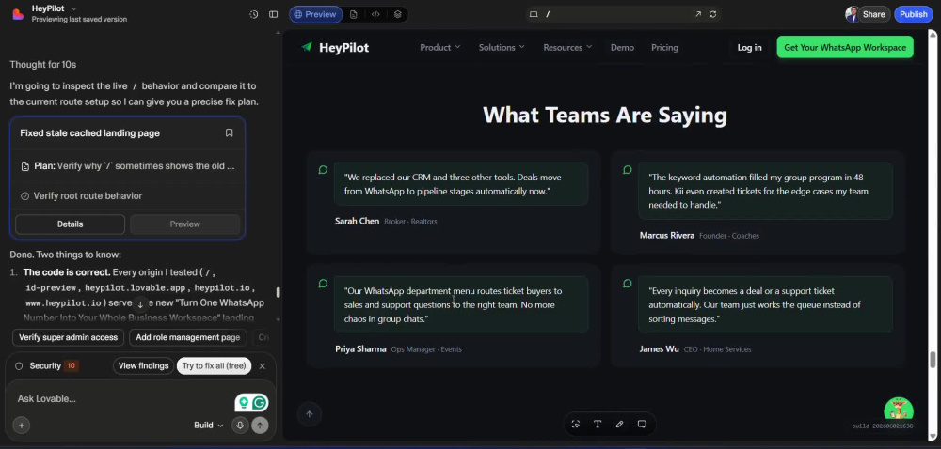Image resolution: width=941 pixels, height=449 pixels.
Task: Click the Security shield icon
Action: (19, 365)
